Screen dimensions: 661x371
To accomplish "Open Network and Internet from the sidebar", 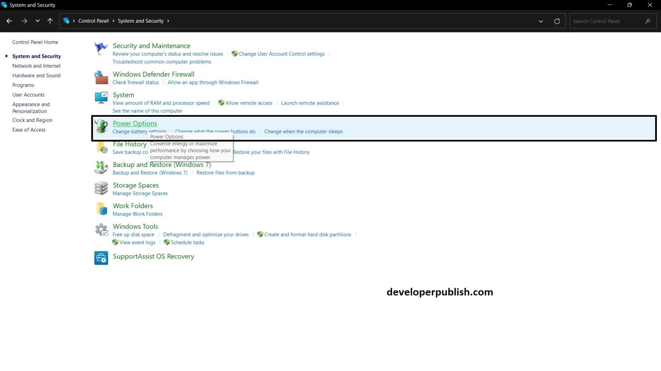I will [36, 66].
